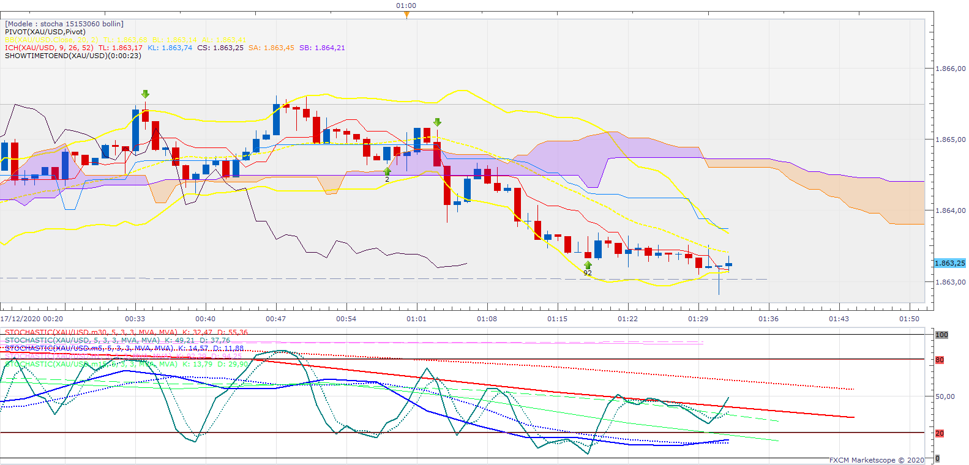Click the Bollinger TL value 1.863,68

(125, 40)
